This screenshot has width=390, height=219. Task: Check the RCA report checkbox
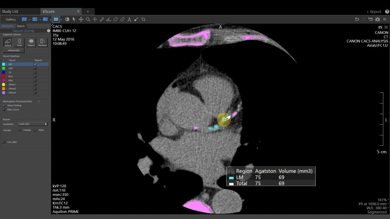click(x=35, y=76)
